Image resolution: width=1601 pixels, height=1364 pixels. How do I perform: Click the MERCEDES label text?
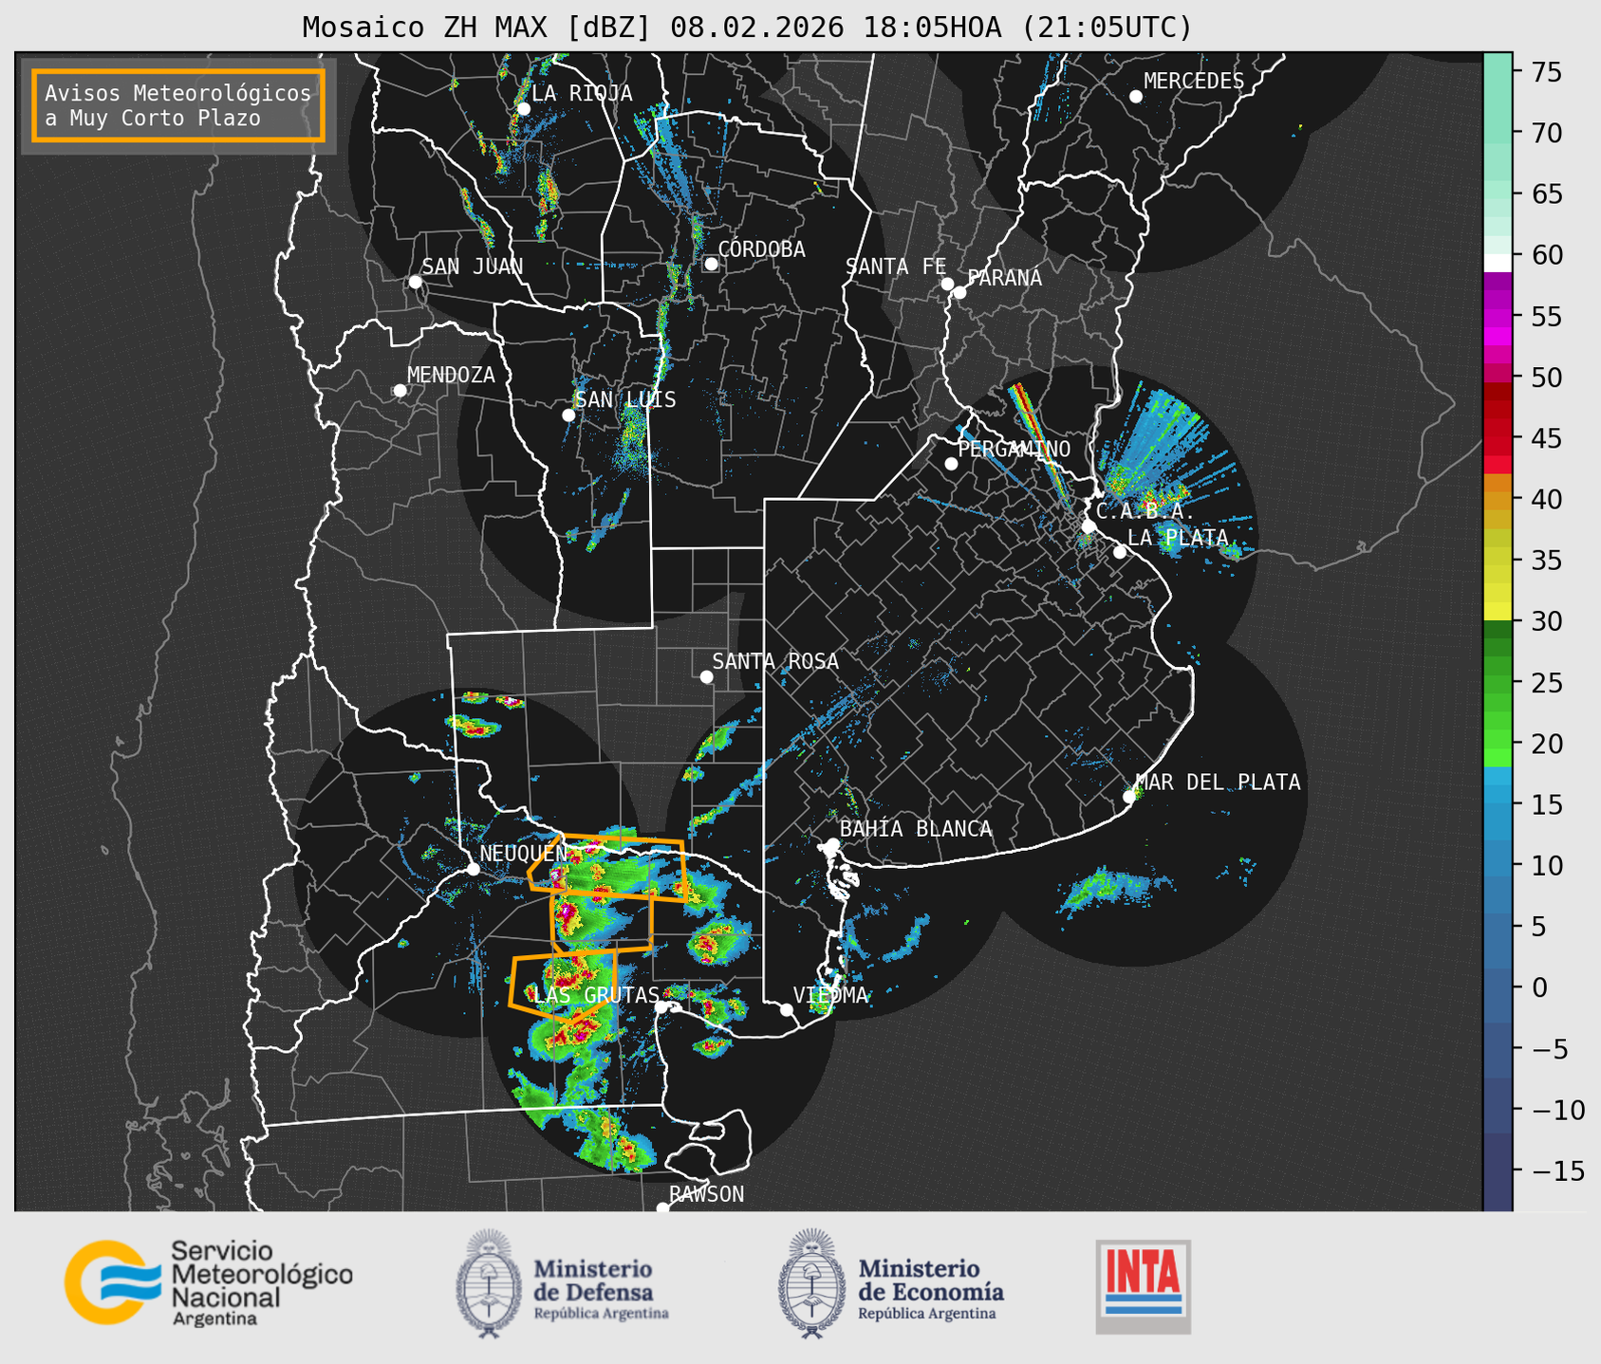[x=1194, y=81]
